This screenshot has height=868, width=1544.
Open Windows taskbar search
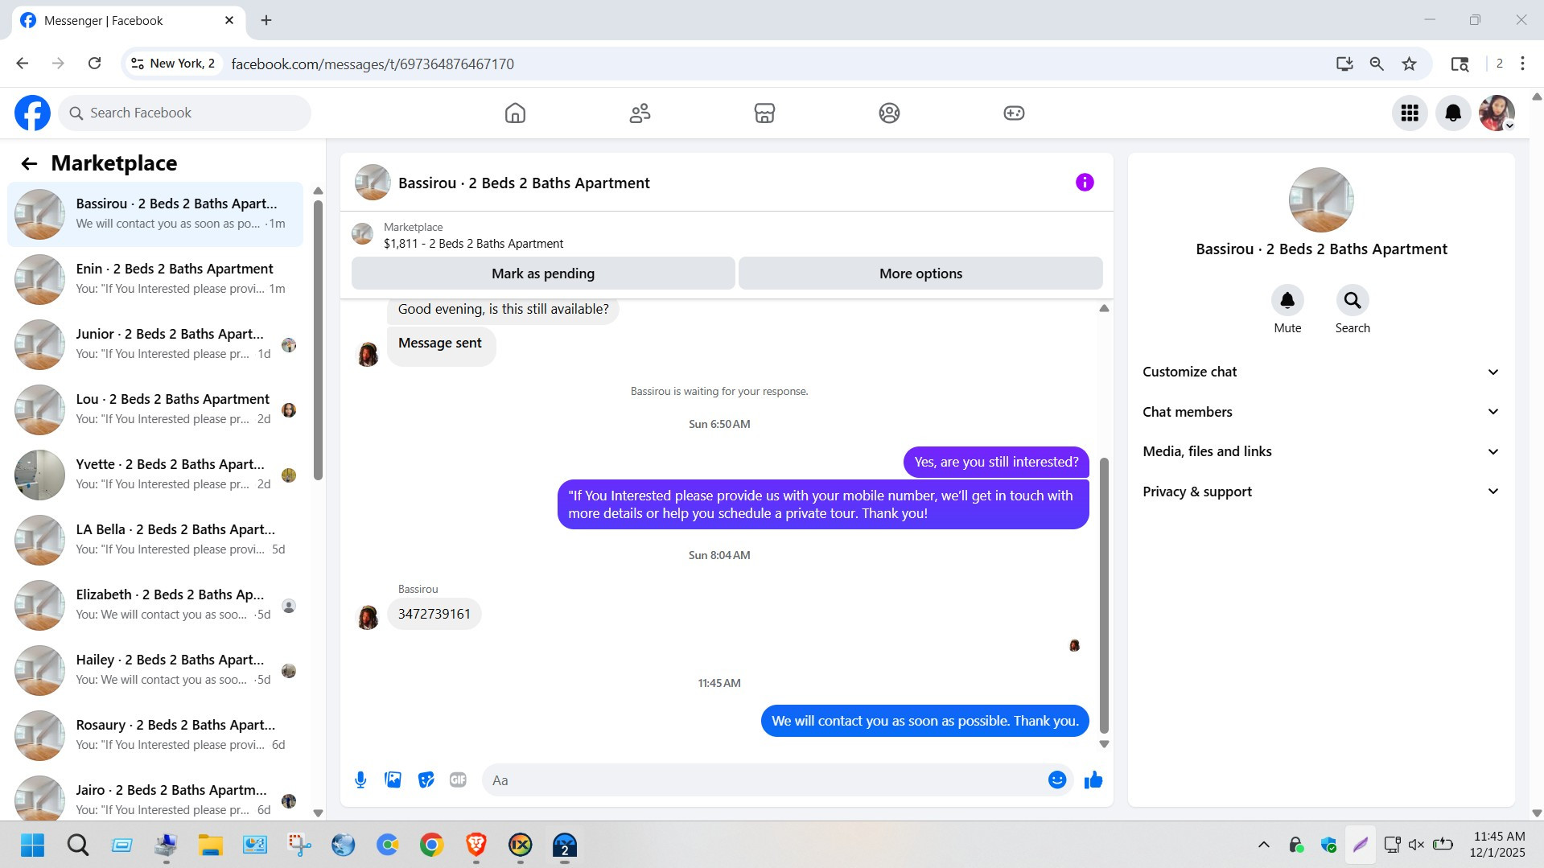coord(77,845)
